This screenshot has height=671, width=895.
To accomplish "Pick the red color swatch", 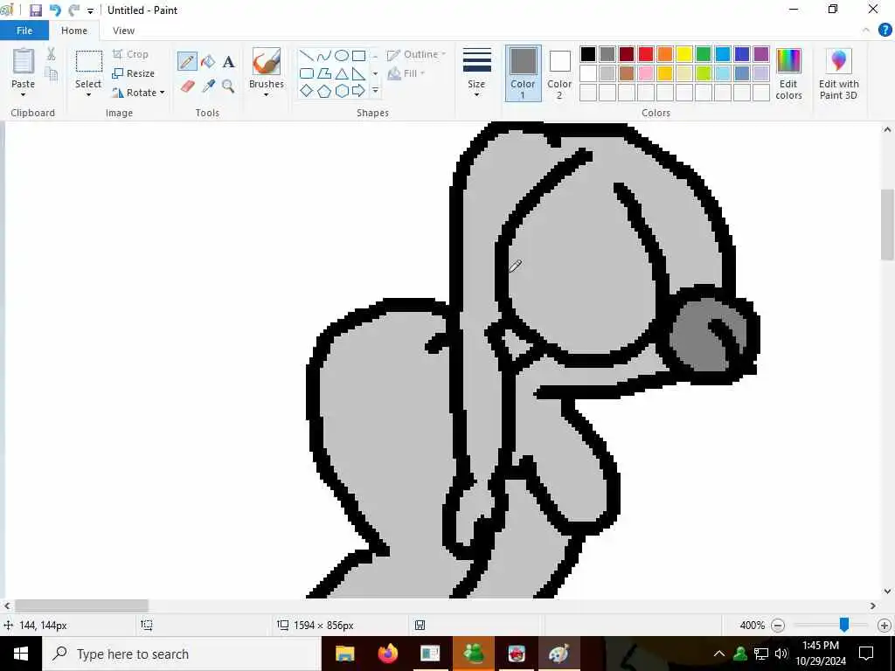I will 646,54.
